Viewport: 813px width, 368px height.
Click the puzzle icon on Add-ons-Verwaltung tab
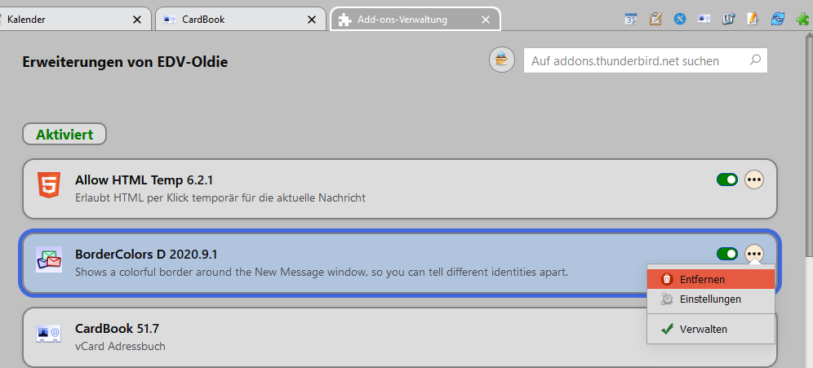[x=344, y=20]
